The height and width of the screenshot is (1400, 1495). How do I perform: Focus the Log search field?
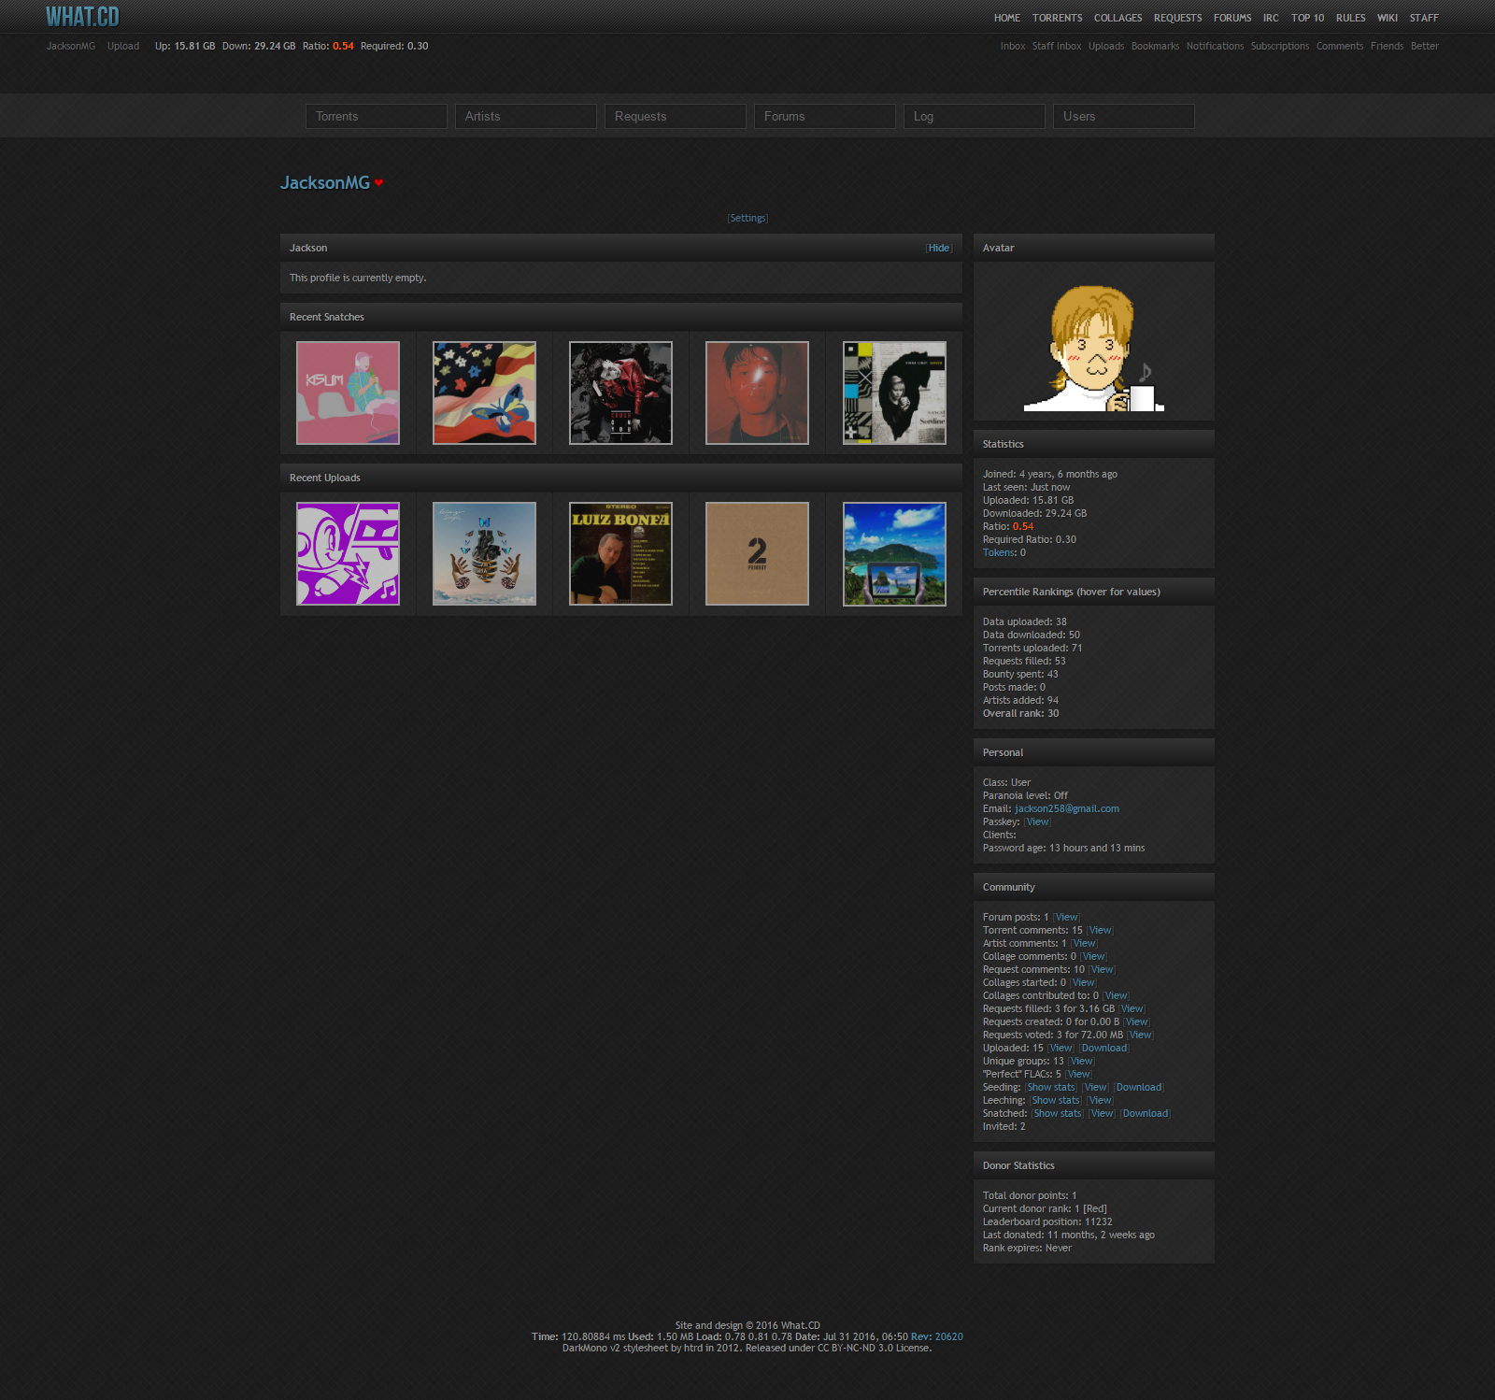975,116
